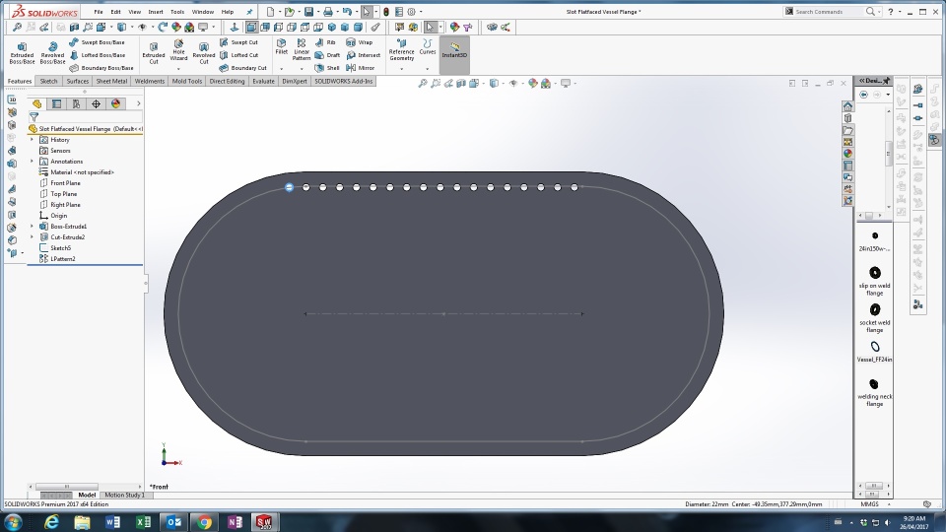The image size is (946, 532).
Task: Select the Rib feature
Action: coord(325,42)
